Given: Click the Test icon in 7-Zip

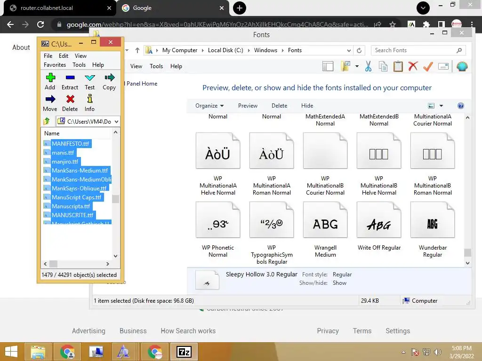Looking at the screenshot, I should pos(90,78).
